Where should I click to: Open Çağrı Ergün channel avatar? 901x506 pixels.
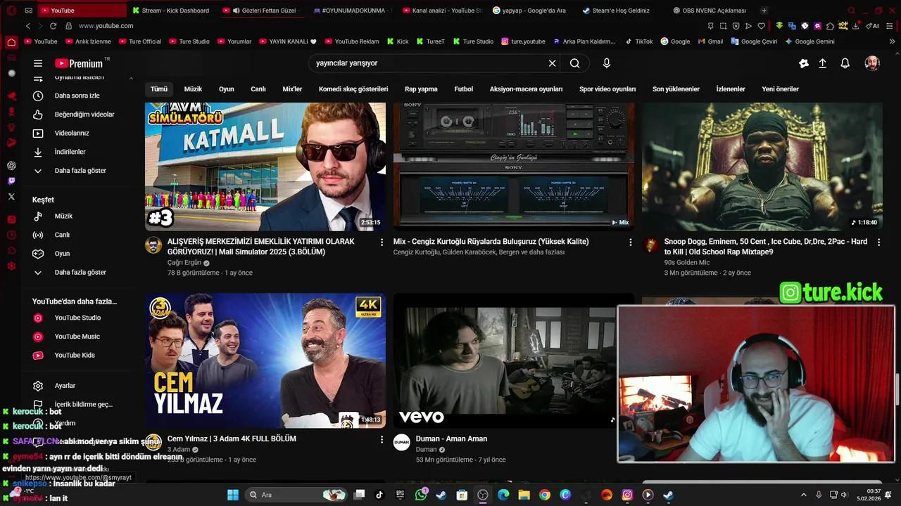click(x=153, y=245)
